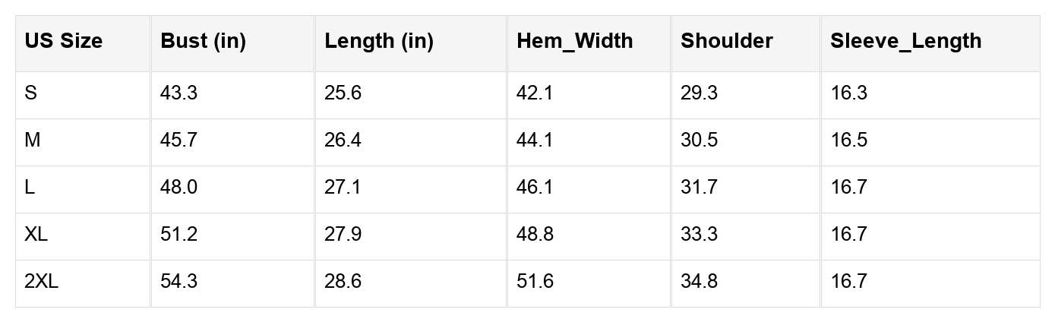Select the 2XL size cell
Viewport: 1055px width, 322px height.
pos(41,282)
